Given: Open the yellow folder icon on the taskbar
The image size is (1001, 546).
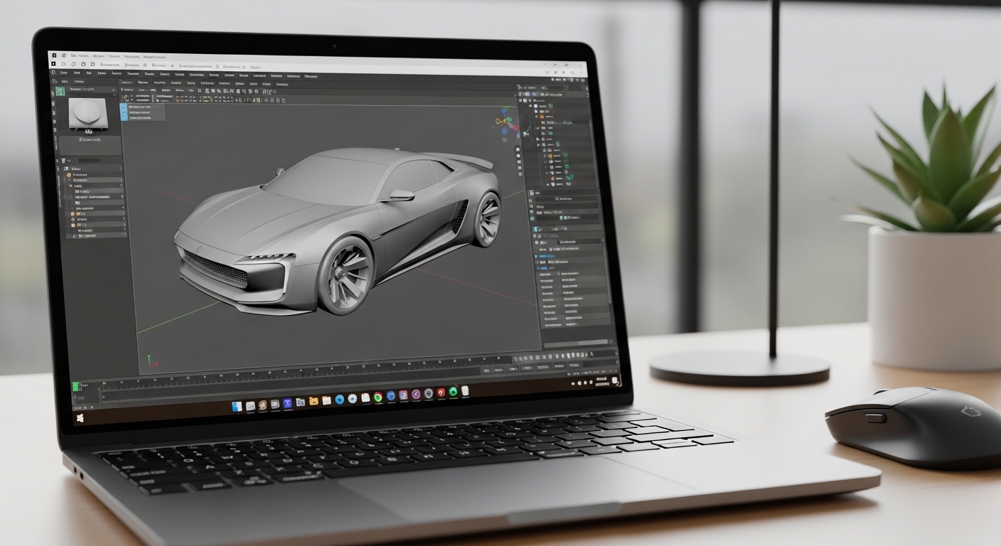Looking at the screenshot, I should [x=314, y=401].
